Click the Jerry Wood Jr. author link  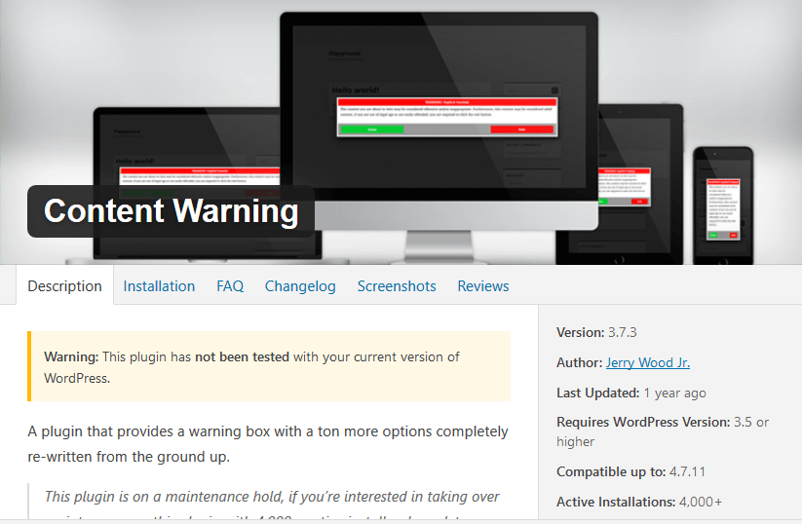click(x=647, y=362)
